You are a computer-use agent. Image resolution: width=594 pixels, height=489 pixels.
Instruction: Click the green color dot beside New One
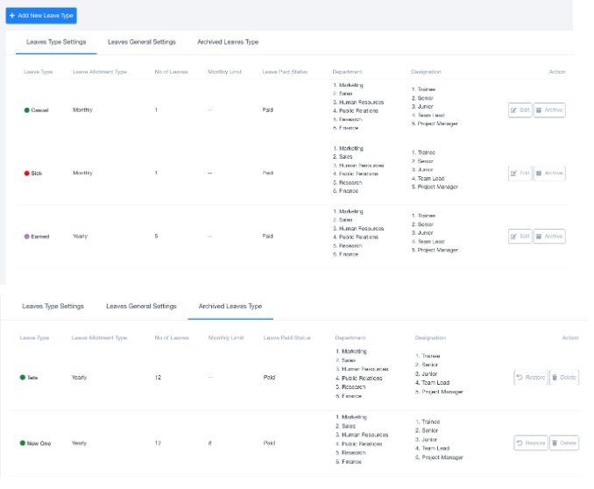coord(23,443)
